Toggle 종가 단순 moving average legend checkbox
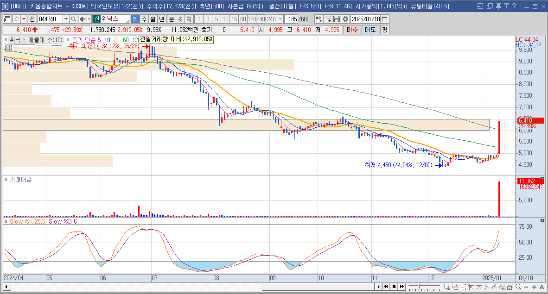Image resolution: width=548 pixels, height=294 pixels. click(68, 40)
